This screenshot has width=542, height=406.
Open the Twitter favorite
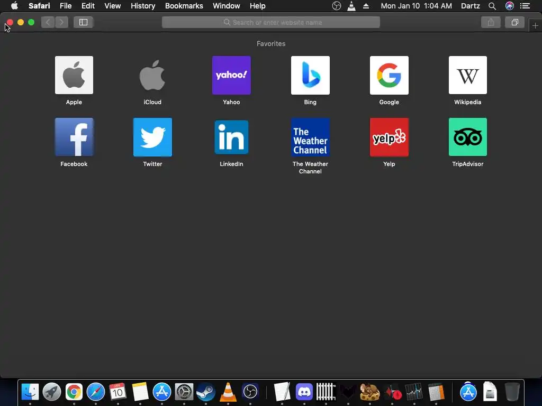click(x=152, y=137)
